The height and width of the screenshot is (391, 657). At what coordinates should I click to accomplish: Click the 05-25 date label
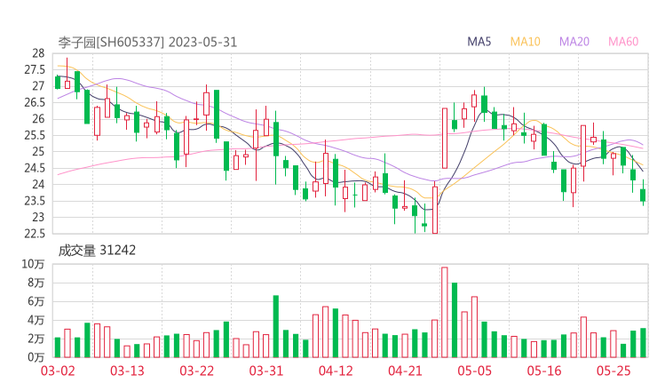point(613,371)
